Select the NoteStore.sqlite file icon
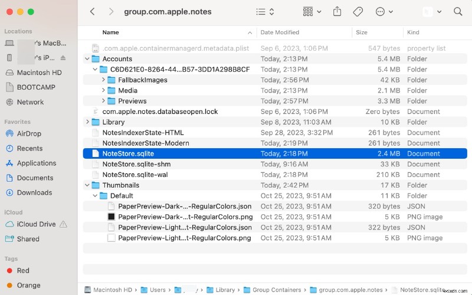This screenshot has width=472, height=295. tap(96, 153)
